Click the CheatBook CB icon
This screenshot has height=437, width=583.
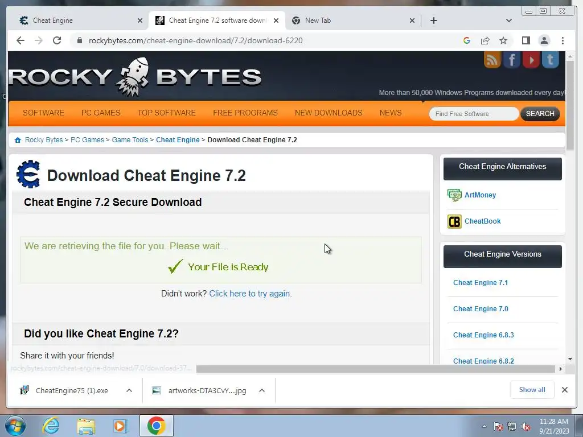(454, 221)
